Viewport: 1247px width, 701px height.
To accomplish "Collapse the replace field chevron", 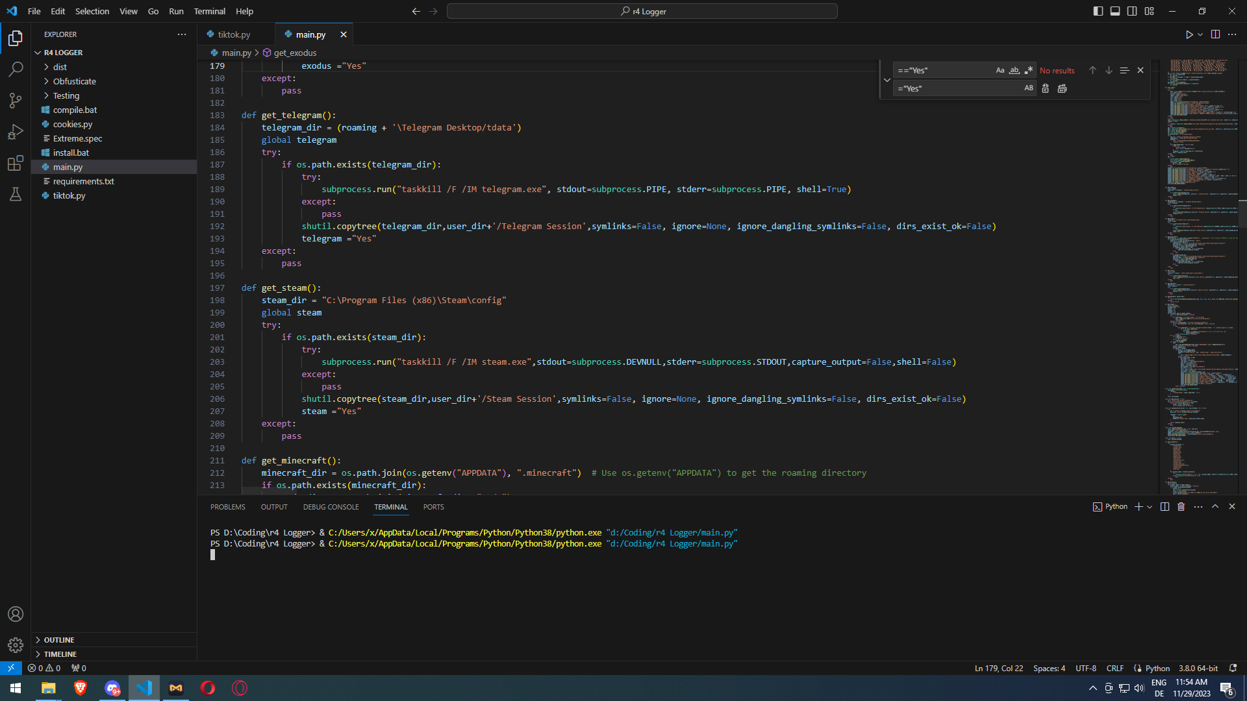I will (887, 80).
